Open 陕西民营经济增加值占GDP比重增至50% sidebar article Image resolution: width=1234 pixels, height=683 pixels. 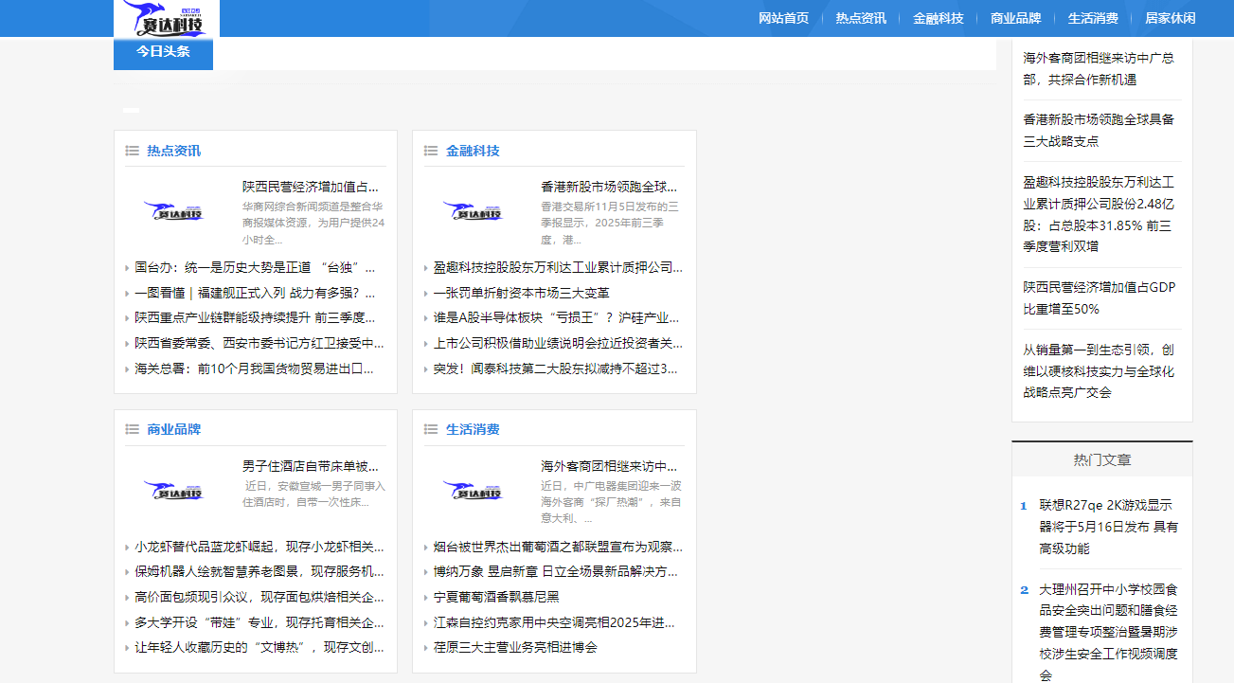[1099, 297]
